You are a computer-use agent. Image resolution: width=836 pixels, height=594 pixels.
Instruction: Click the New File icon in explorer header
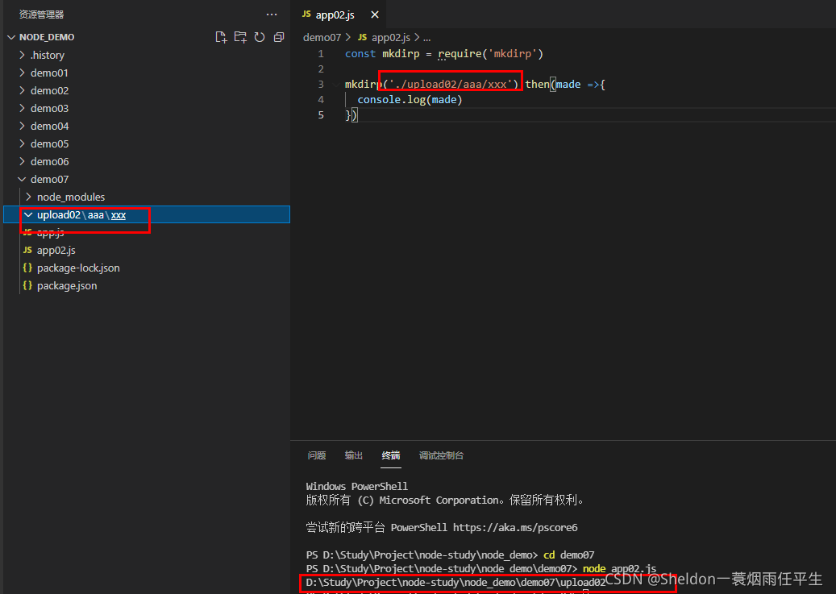221,37
